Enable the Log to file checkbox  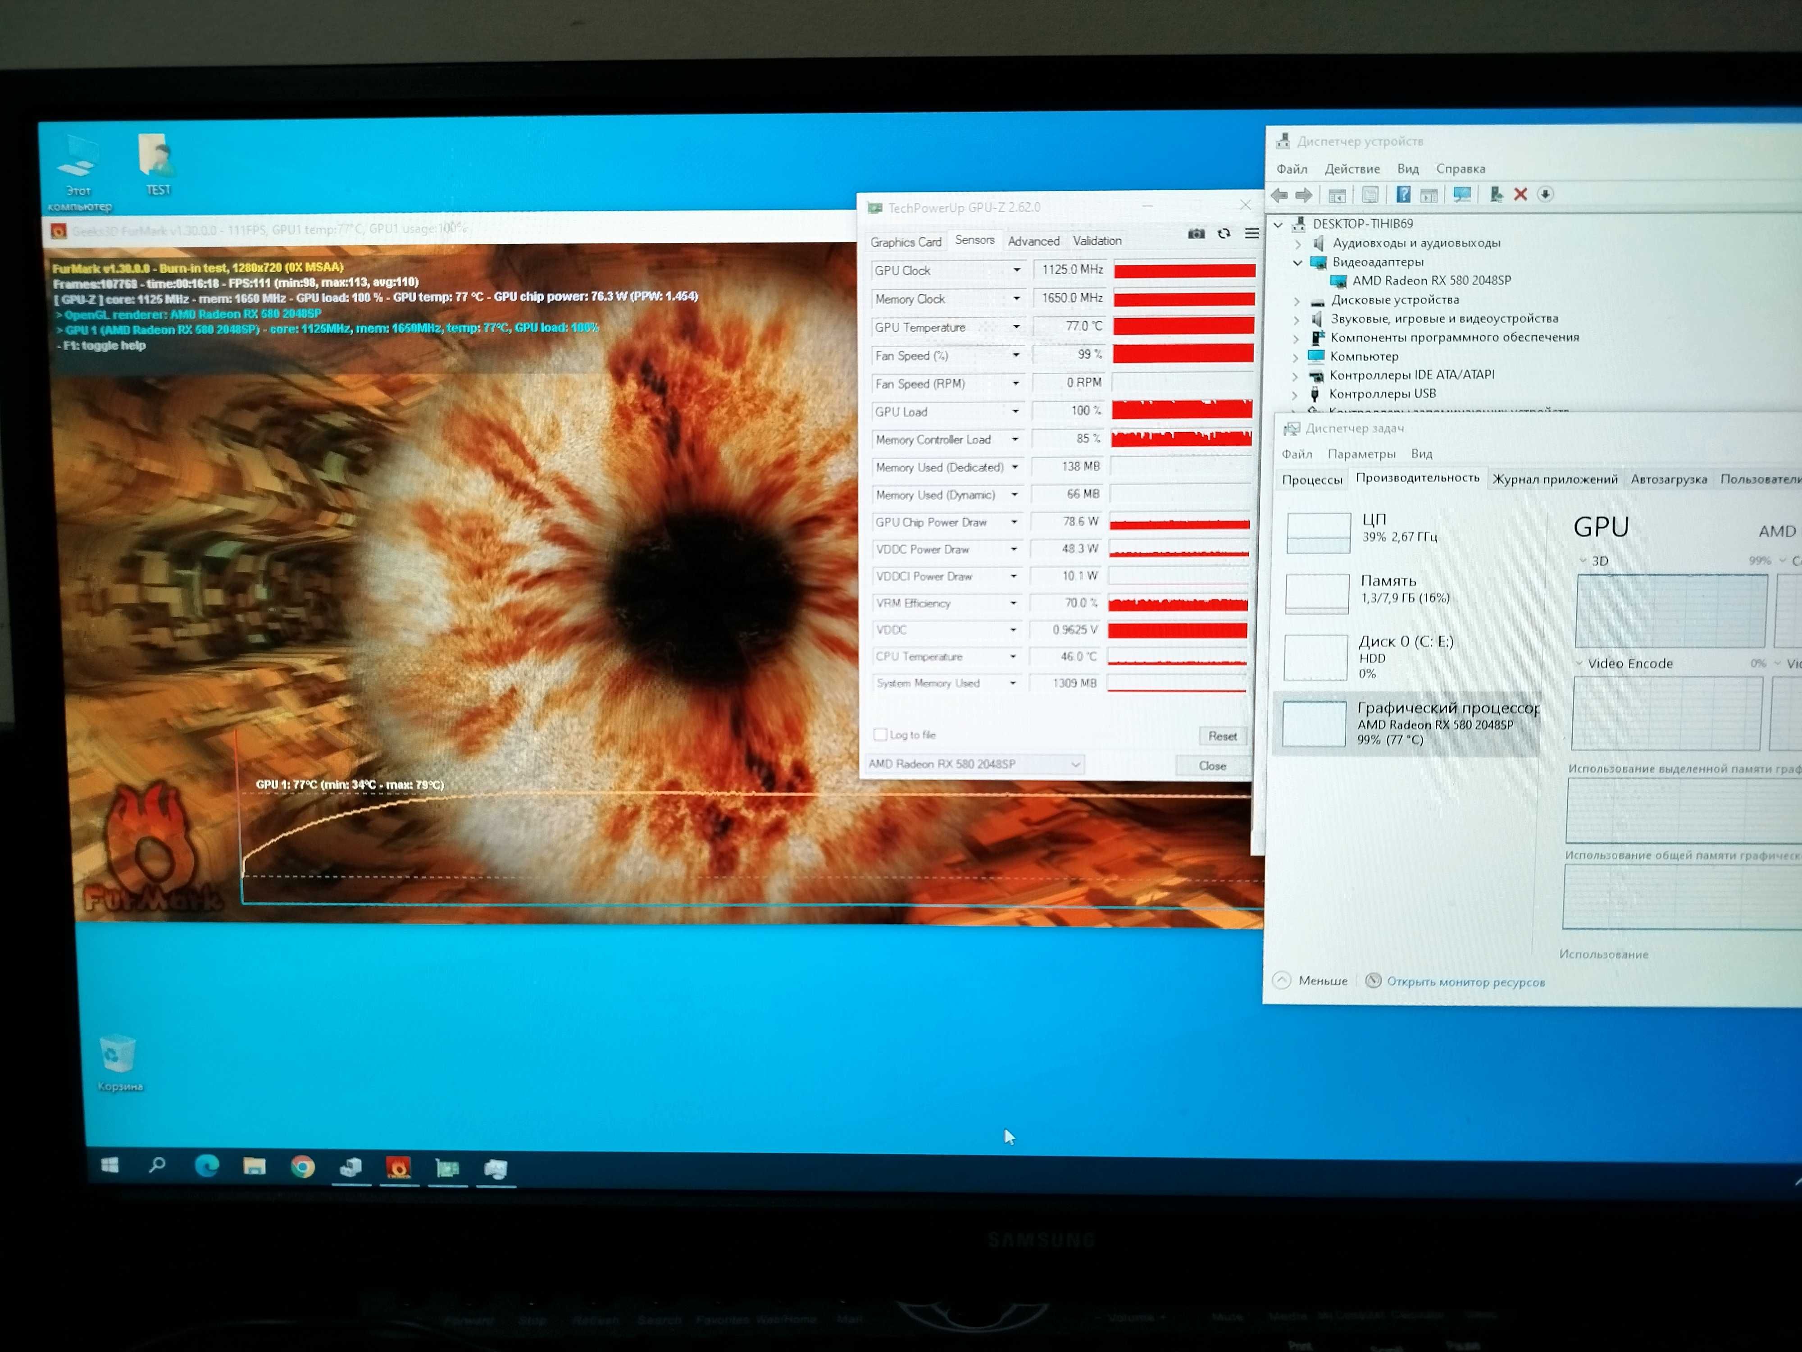point(880,734)
